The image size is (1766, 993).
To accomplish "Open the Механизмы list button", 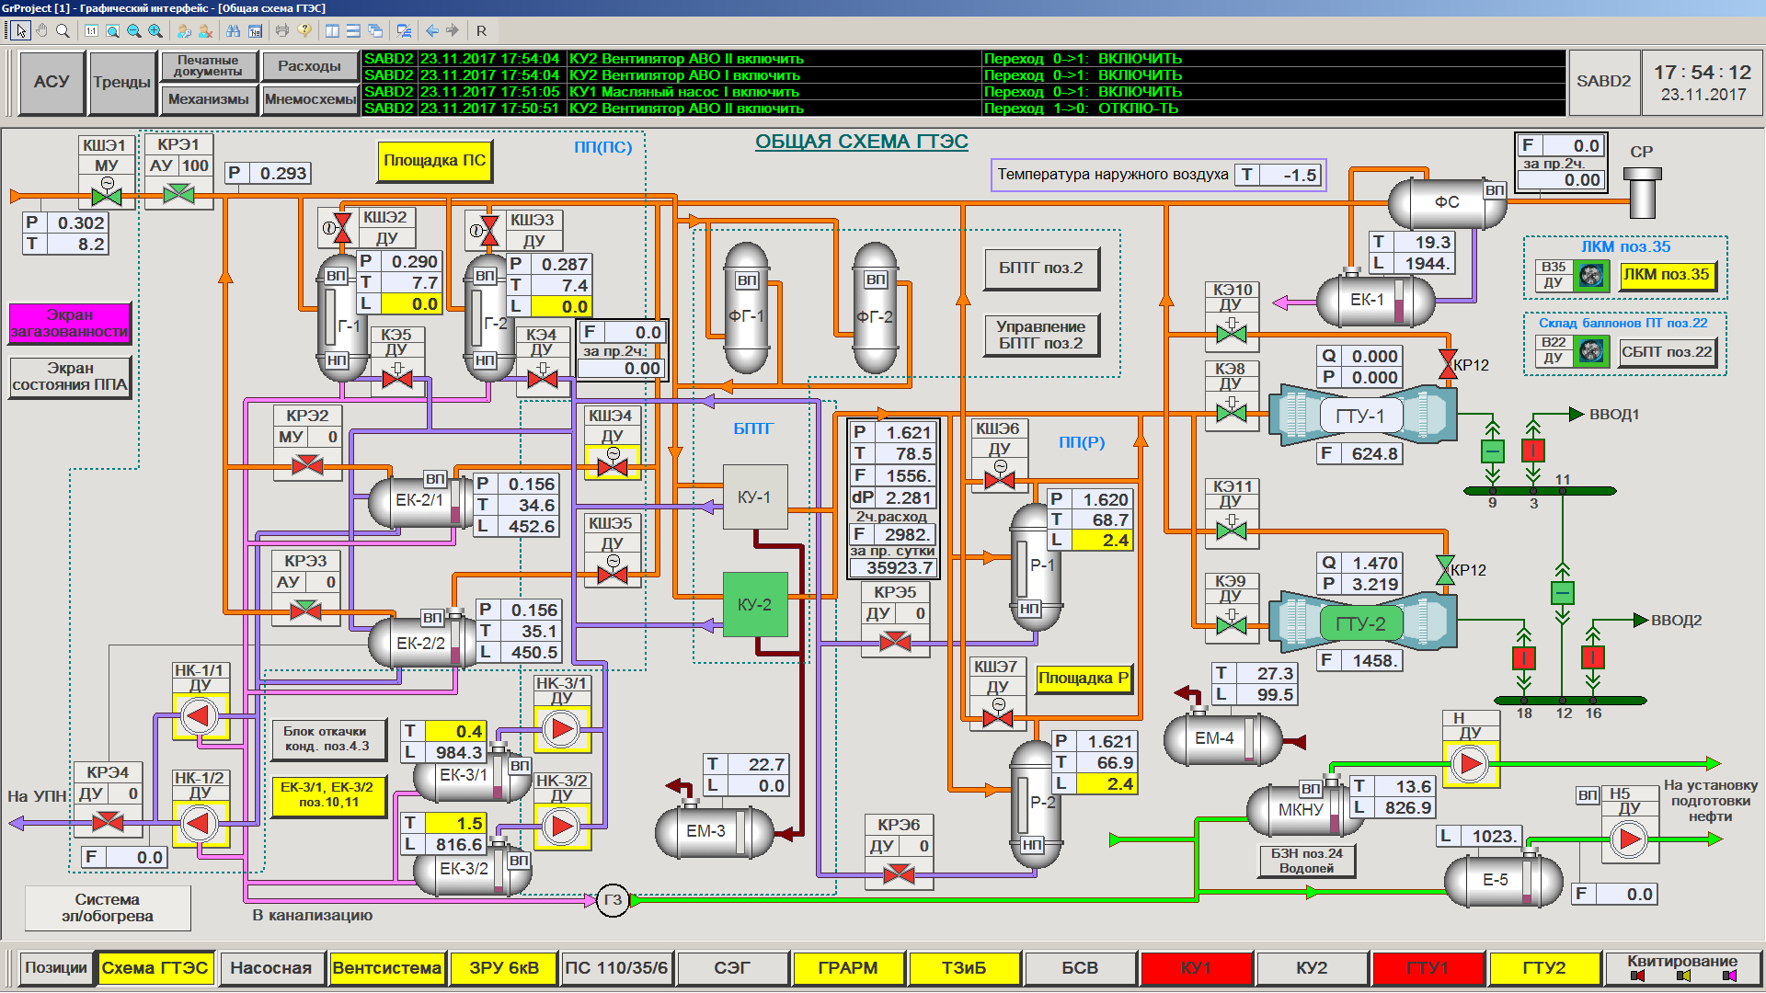I will [208, 99].
